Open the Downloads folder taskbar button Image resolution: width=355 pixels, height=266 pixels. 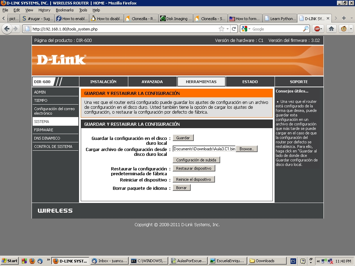(267, 261)
